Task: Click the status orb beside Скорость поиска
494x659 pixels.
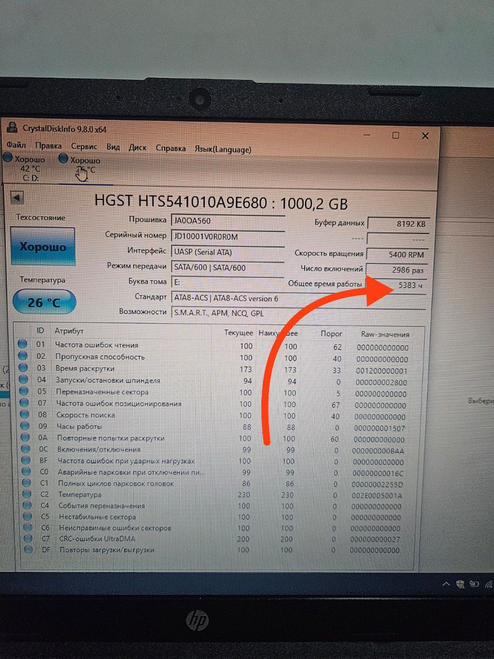Action: pos(24,414)
